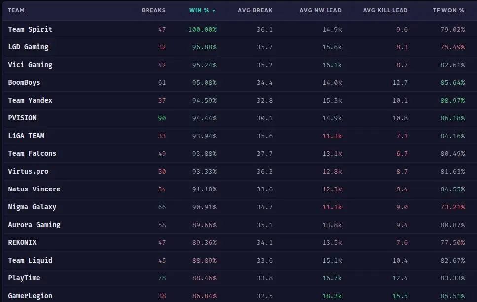
Task: Open the Aurora Gaming entry
Action: click(34, 225)
